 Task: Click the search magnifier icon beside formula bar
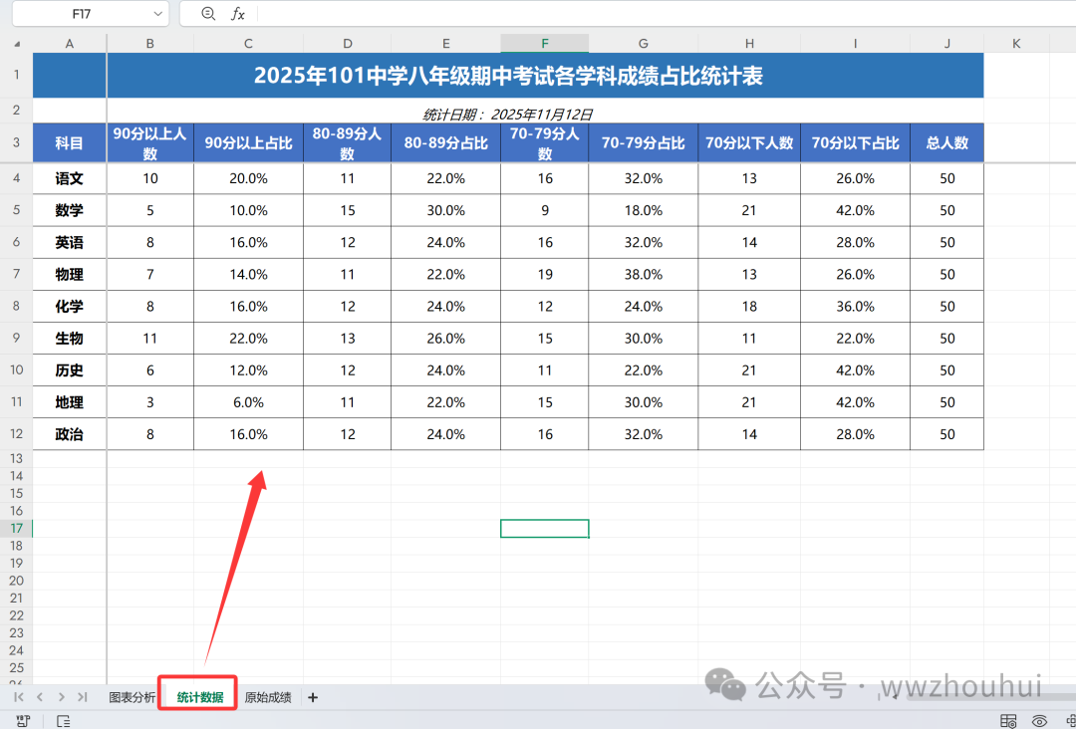tap(207, 14)
